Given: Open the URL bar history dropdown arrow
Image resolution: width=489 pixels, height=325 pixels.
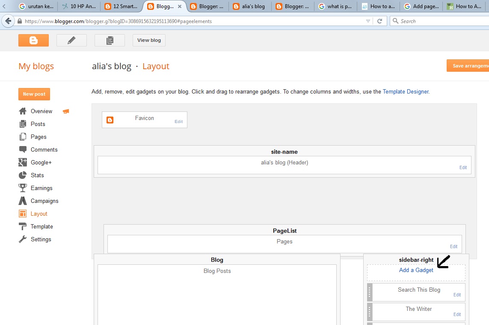Looking at the screenshot, I should pyautogui.click(x=368, y=21).
